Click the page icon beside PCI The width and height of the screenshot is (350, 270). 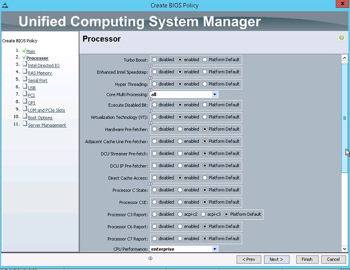(25, 94)
